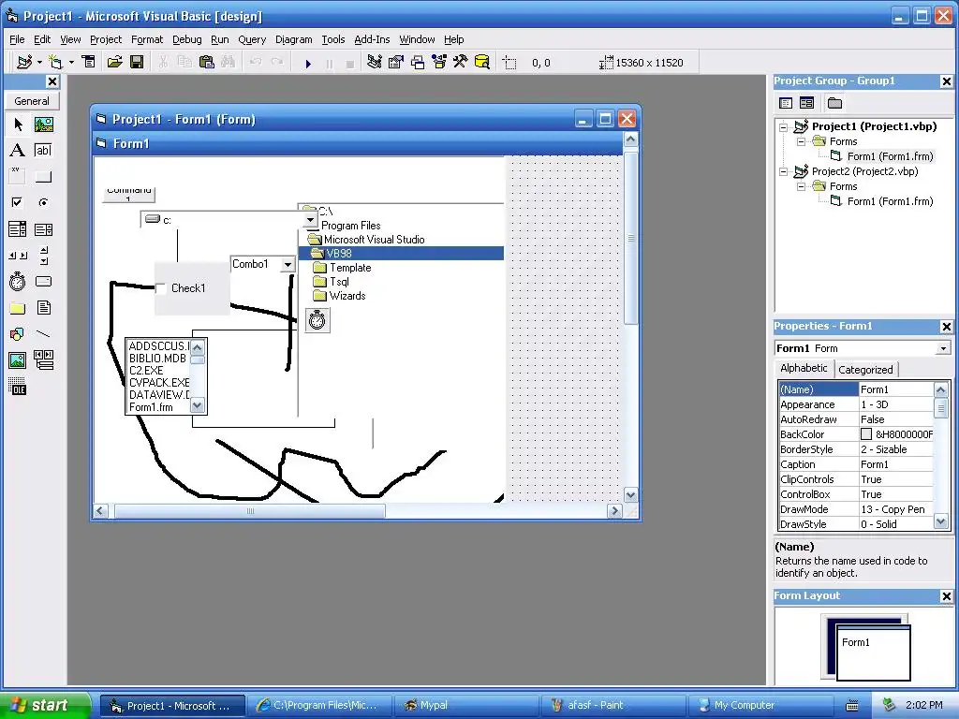This screenshot has height=719, width=959.
Task: Open the Add-Ins menu
Action: click(x=372, y=39)
